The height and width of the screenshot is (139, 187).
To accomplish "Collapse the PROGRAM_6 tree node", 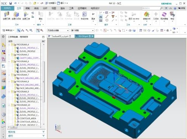I will [x=9, y=61].
